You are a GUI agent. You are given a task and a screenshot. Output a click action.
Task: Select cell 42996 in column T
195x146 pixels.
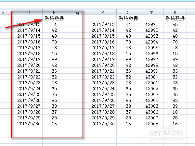(151, 54)
